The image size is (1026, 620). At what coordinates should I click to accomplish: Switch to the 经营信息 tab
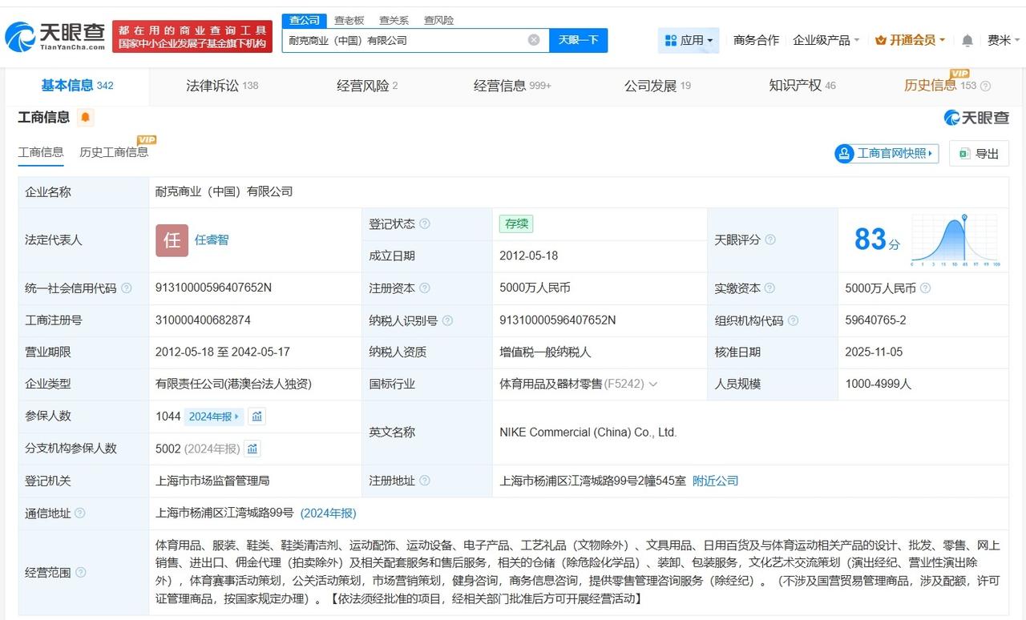pos(512,86)
